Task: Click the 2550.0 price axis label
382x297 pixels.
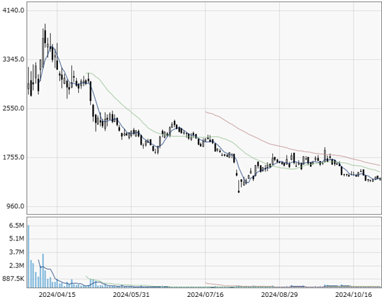Action: point(13,108)
